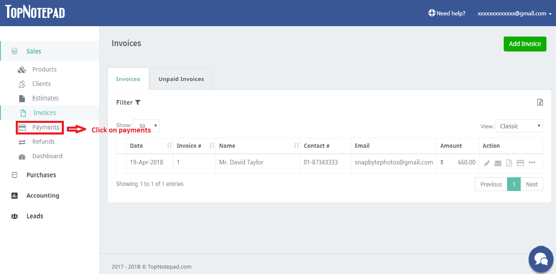Click the Filter funnel icon
Screen dimensions: 556x274
[138, 103]
